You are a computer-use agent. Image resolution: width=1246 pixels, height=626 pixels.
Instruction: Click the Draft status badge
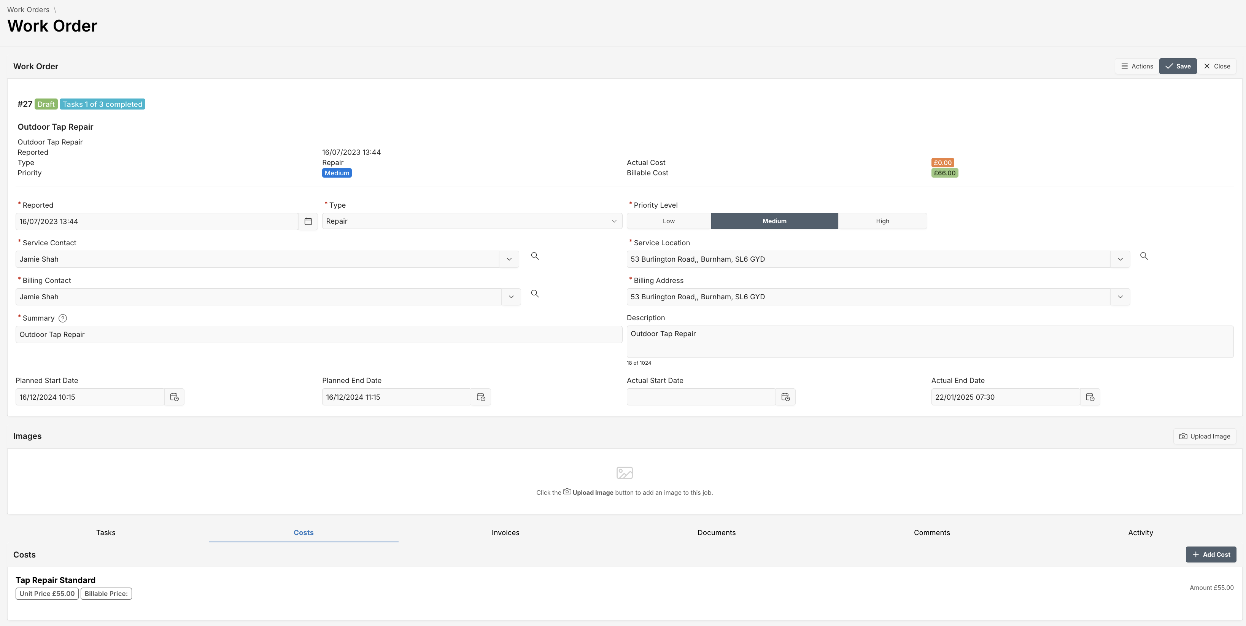(x=46, y=104)
